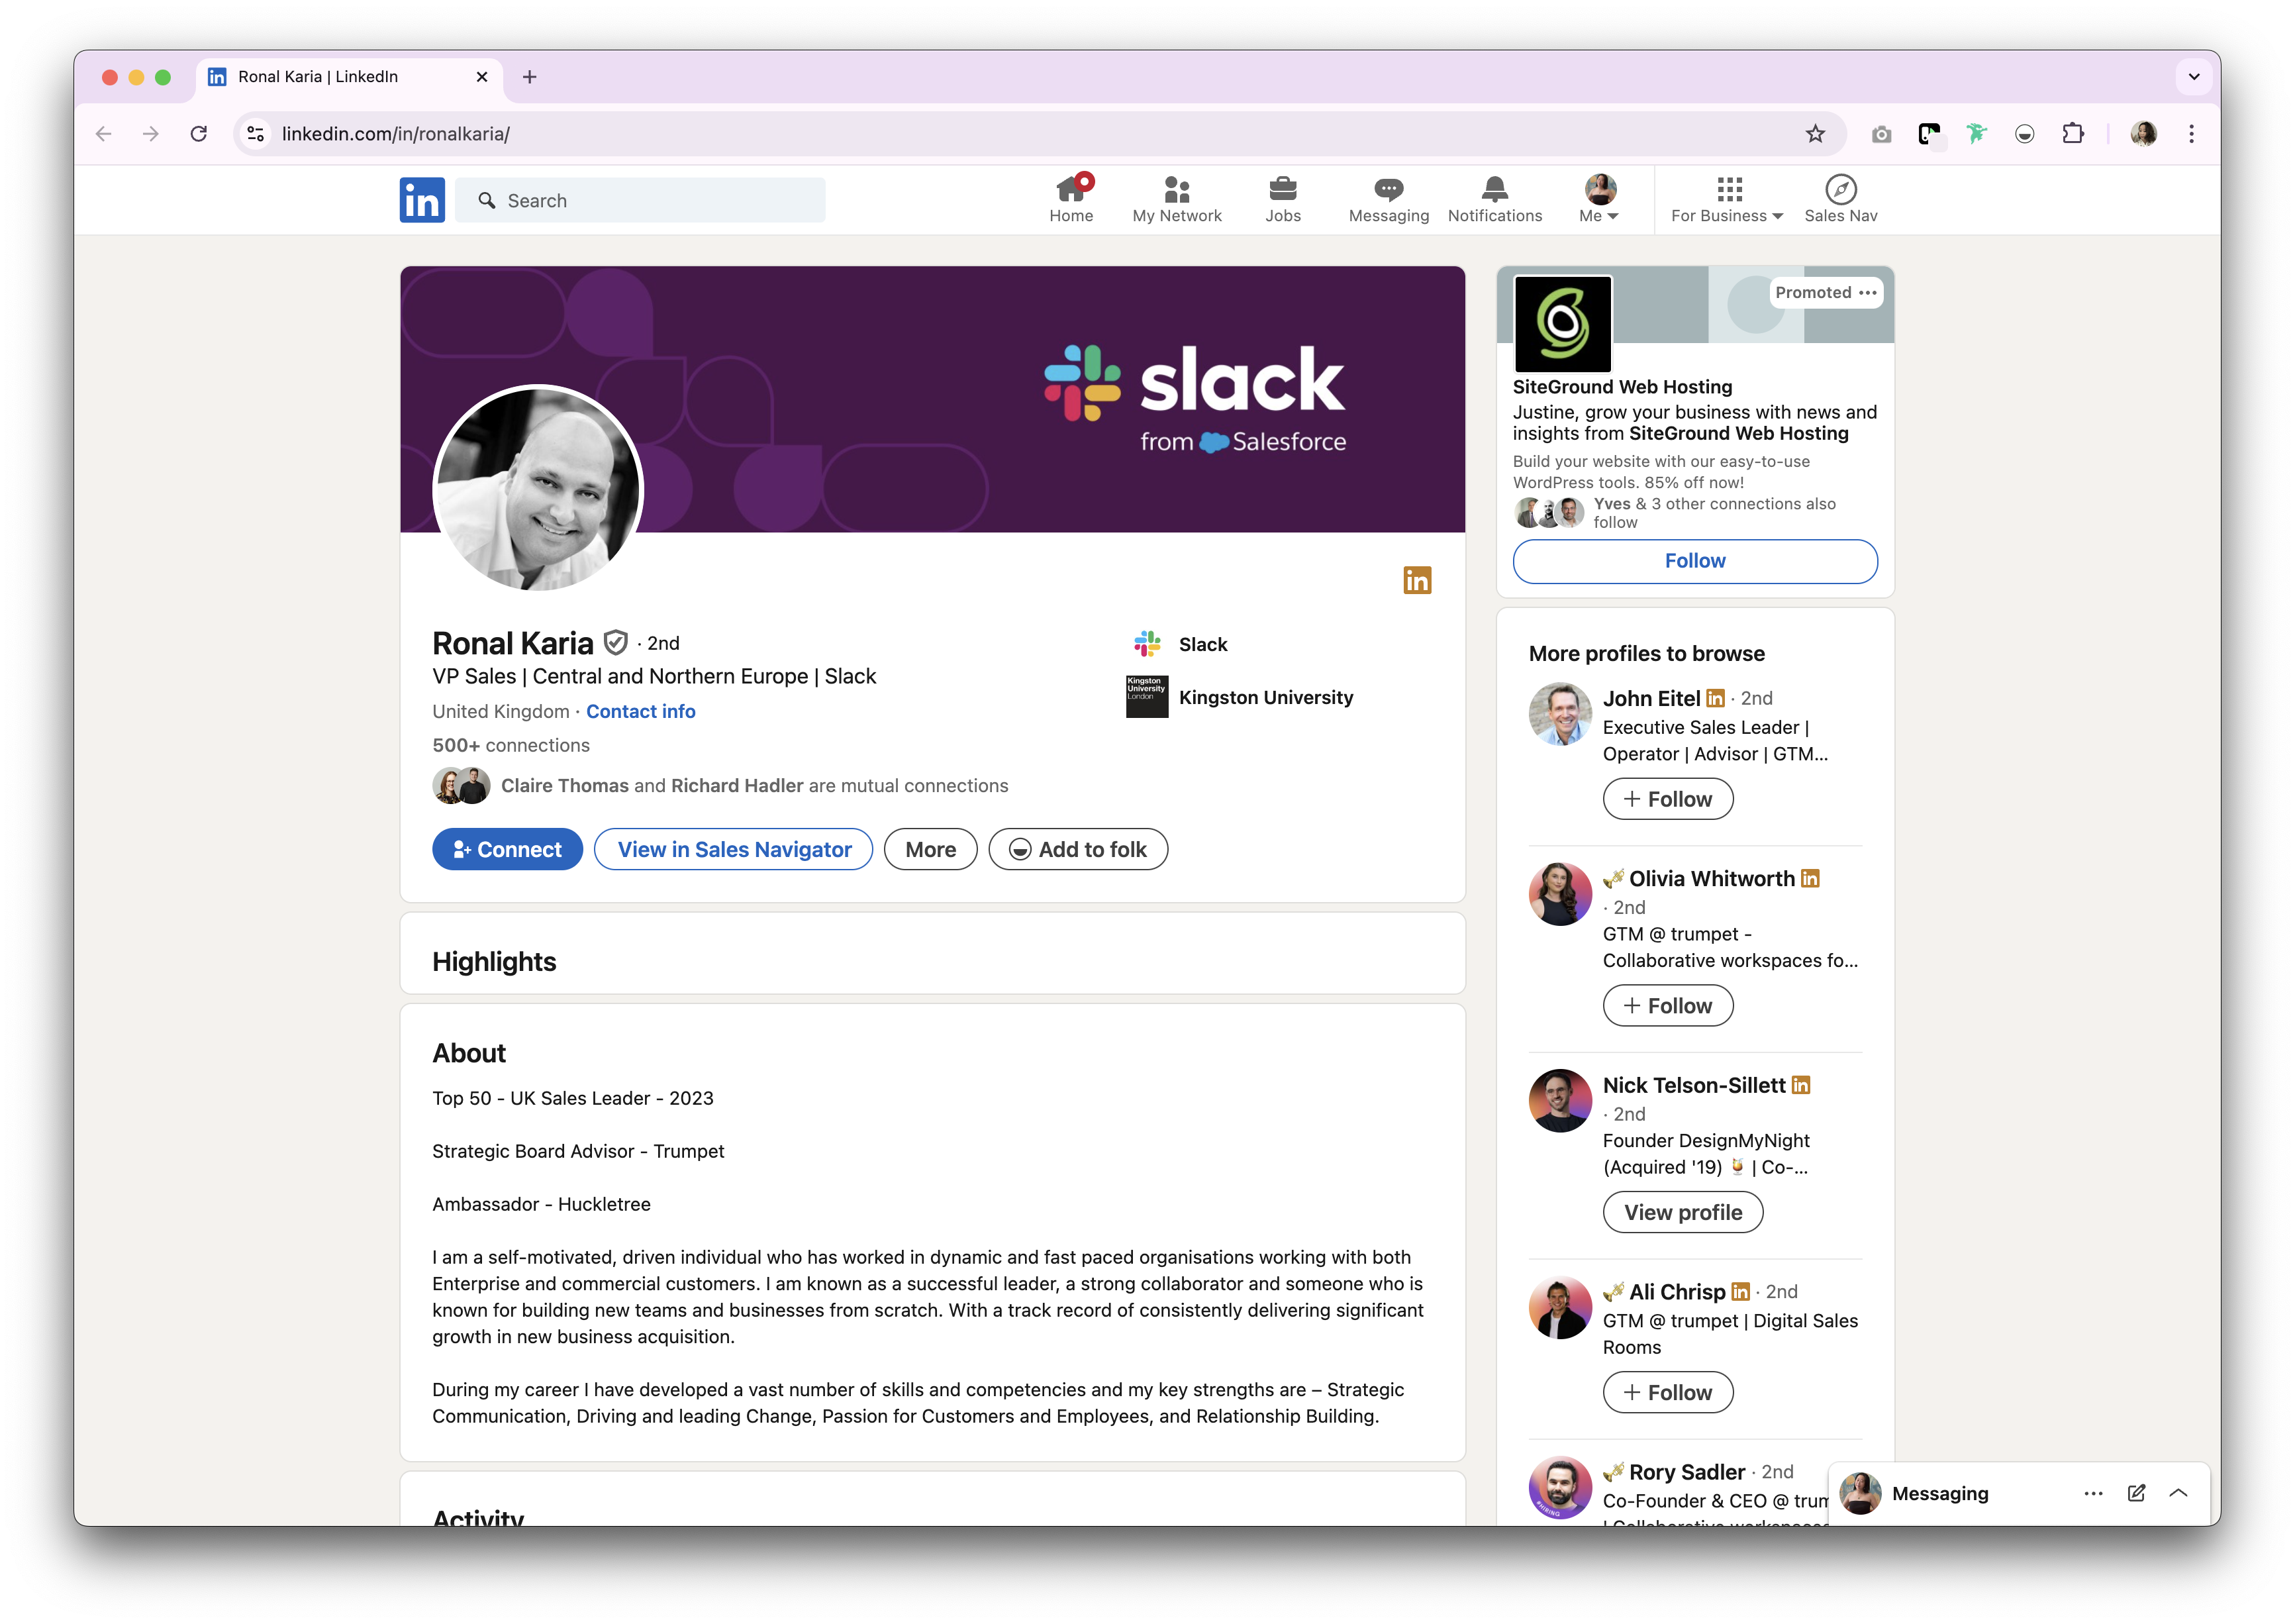Viewport: 2295px width, 1624px height.
Task: Click compose new message icon
Action: pos(2136,1493)
